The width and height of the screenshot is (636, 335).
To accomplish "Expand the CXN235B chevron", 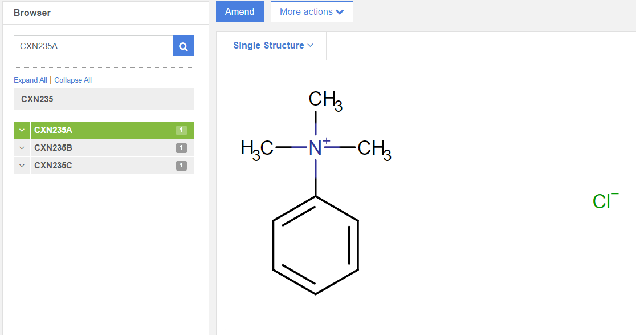I will click(x=22, y=148).
